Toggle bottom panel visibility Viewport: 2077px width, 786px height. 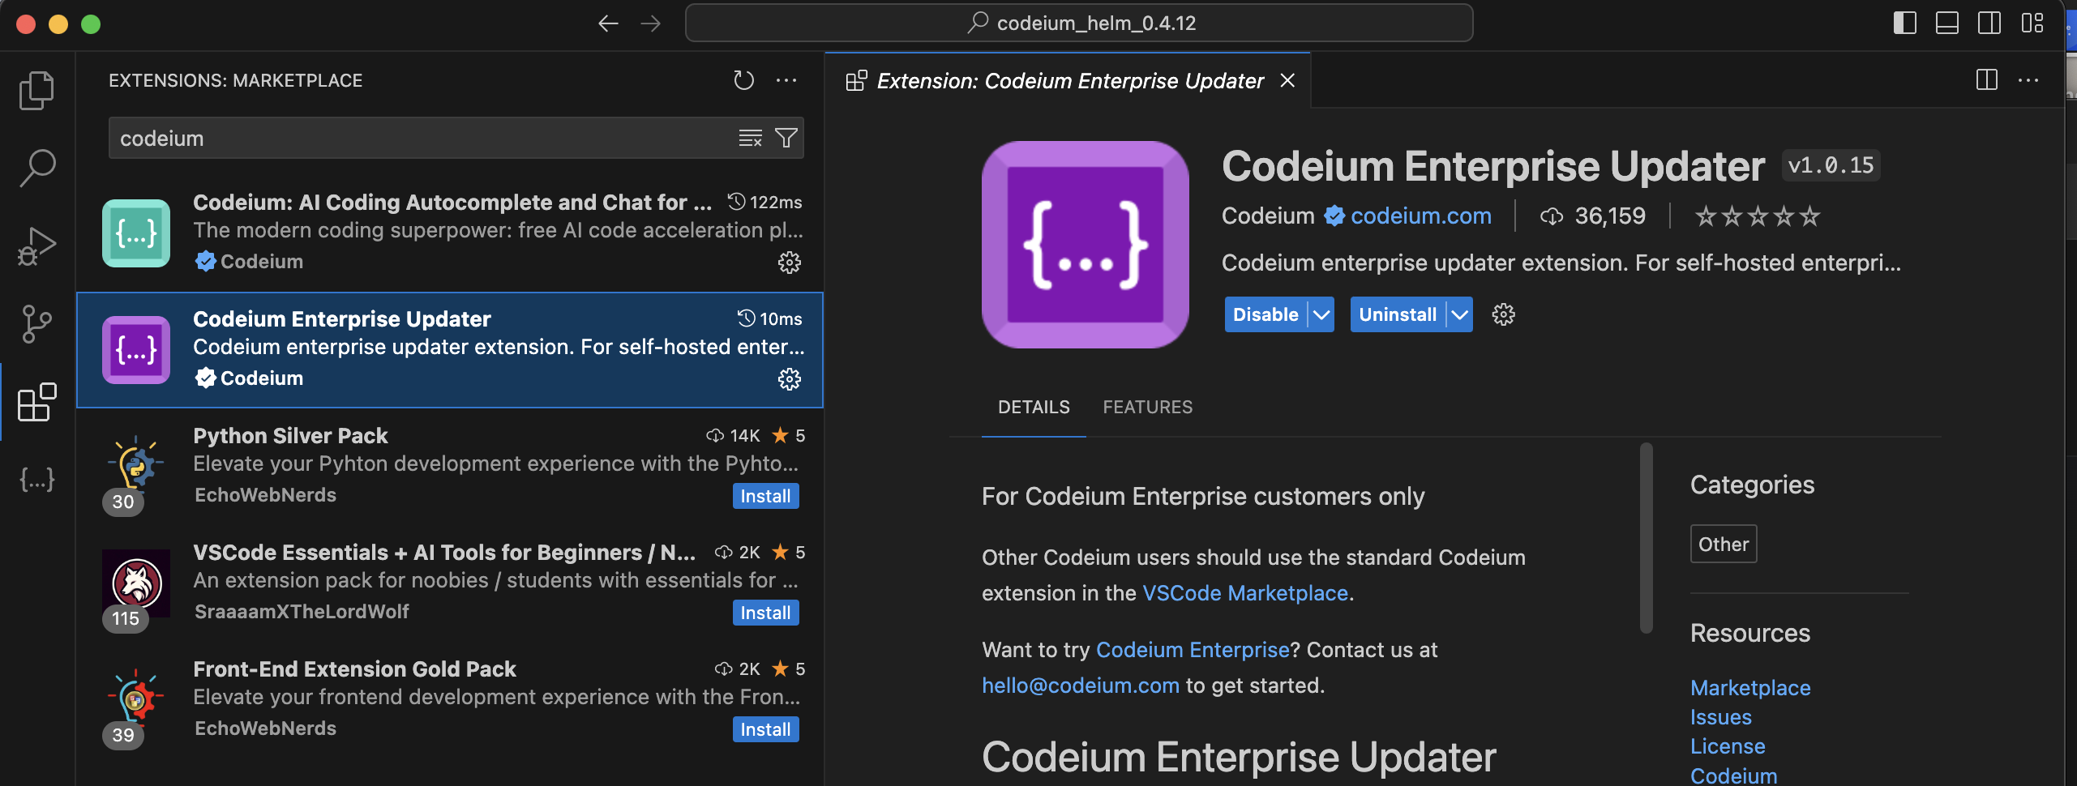tap(1946, 23)
